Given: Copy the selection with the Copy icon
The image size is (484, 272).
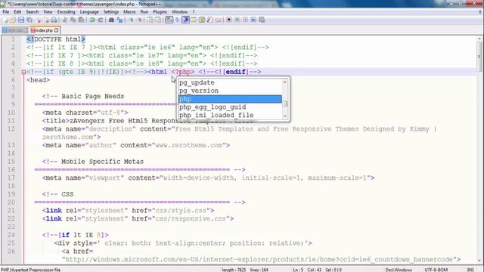Looking at the screenshot, I should coord(73,20).
